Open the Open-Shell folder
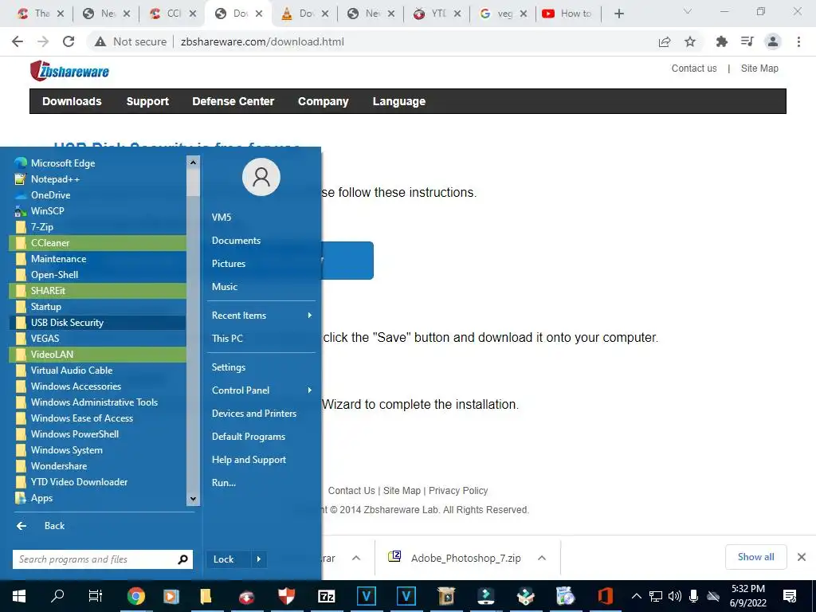This screenshot has height=612, width=816. click(x=97, y=275)
